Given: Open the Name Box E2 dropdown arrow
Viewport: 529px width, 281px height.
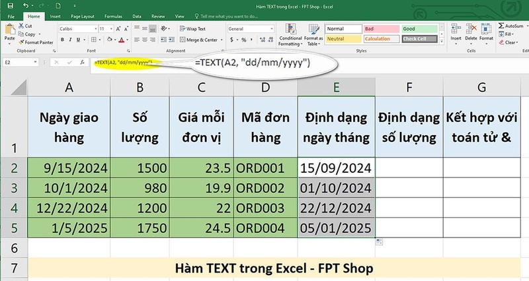Looking at the screenshot, I should [35, 62].
